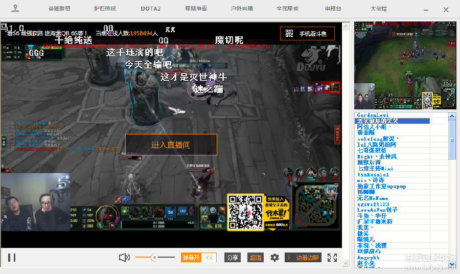460x274 pixels.
Task: Open the 英雄联盟 category tab
Action: [59, 9]
